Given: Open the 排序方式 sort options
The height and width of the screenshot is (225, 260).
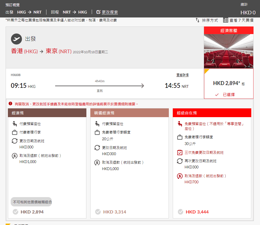Looking at the screenshot, I should pos(210,20).
